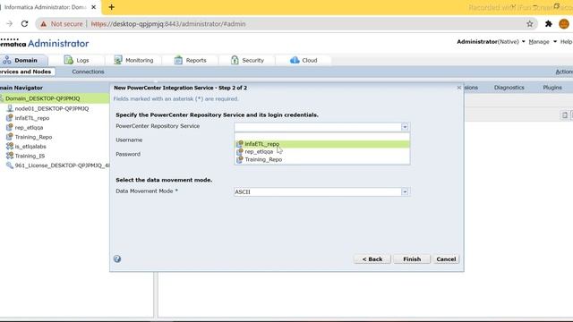Viewport: 573px width, 322px height.
Task: Open the Actions menu
Action: pos(564,72)
